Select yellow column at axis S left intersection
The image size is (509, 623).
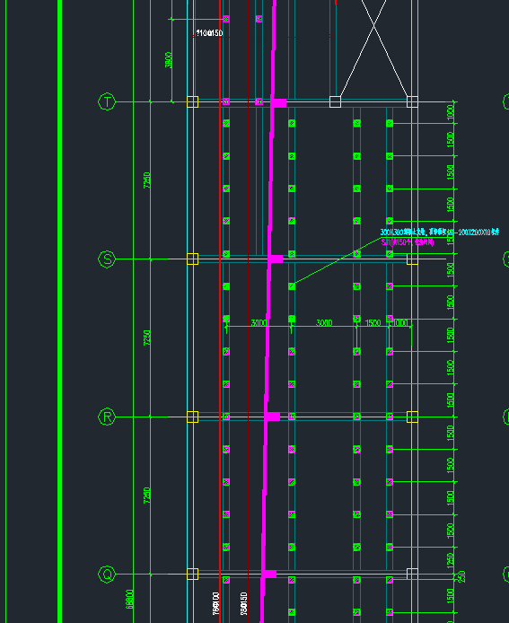pos(193,259)
